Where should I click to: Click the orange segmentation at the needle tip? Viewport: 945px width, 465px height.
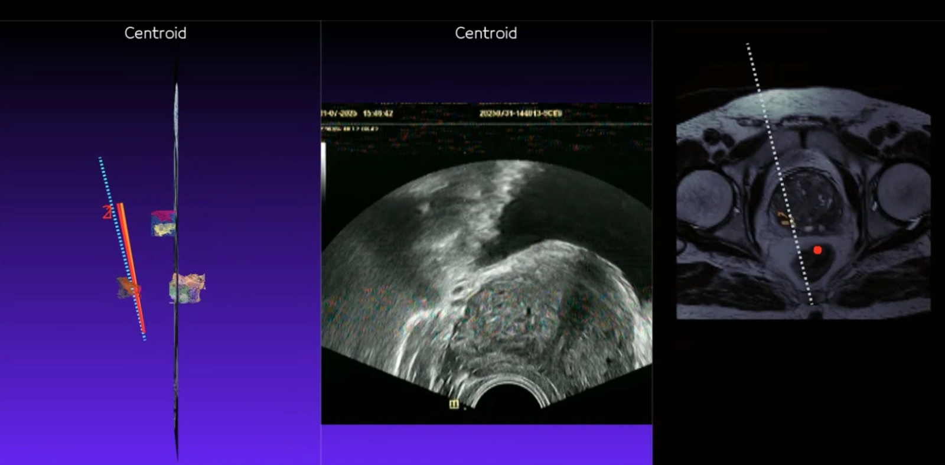click(x=126, y=288)
